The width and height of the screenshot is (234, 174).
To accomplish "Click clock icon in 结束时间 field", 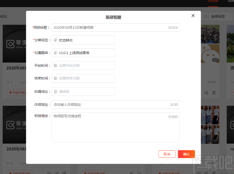I will coord(55,78).
